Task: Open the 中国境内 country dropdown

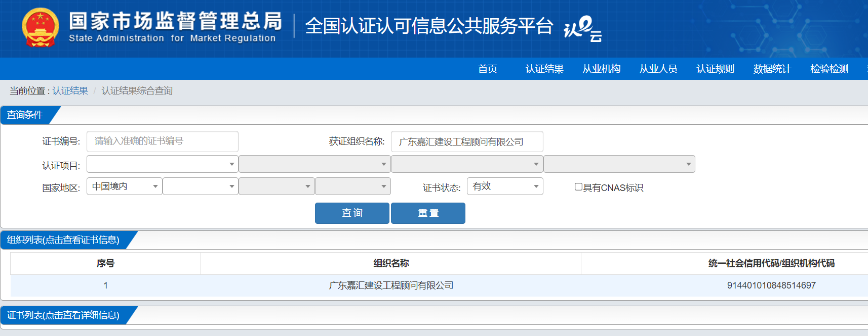Action: coord(125,186)
